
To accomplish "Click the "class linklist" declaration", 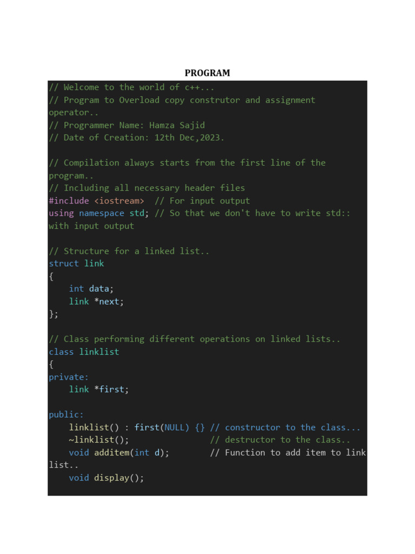I will pyautogui.click(x=84, y=352).
